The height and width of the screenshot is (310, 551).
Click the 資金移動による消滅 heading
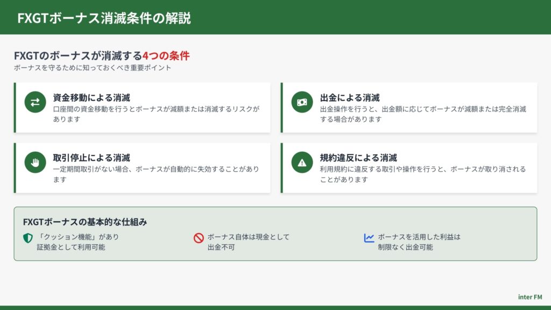[x=91, y=98]
